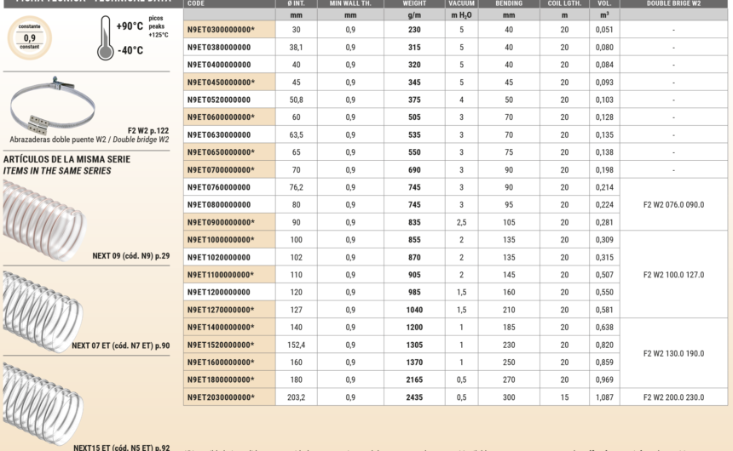Click clamp reference F2 W2 100.0 127.0
The image size is (733, 451).
[x=673, y=275]
